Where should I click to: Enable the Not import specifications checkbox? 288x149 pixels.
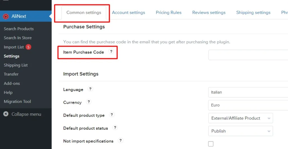[x=211, y=144]
